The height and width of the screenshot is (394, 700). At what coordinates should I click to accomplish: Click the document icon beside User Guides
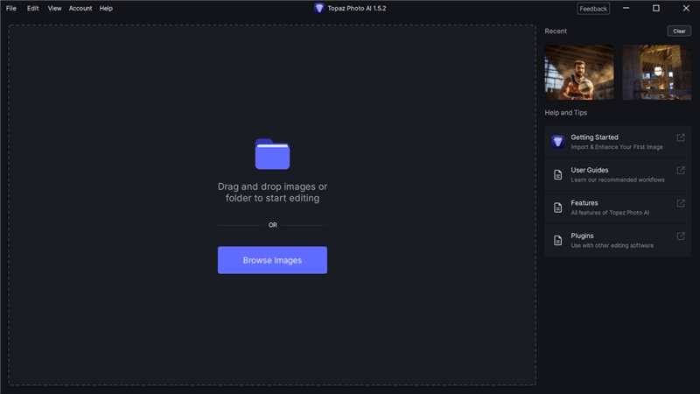557,174
